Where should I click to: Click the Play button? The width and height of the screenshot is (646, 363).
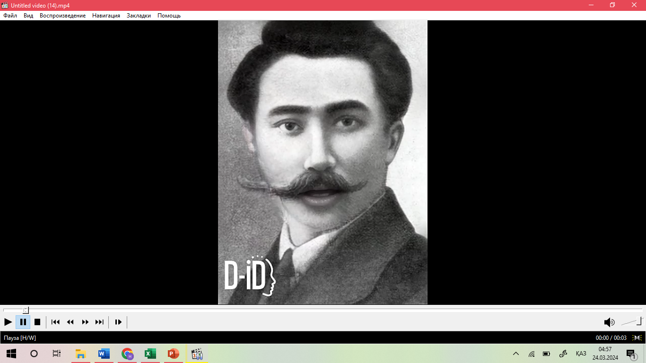coord(8,322)
